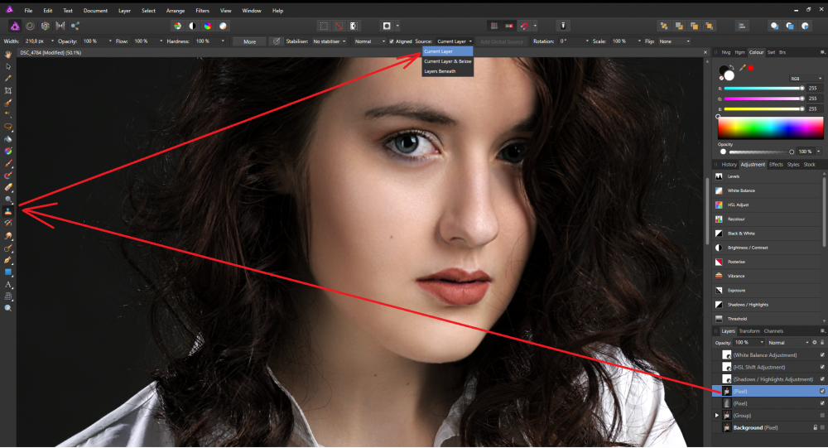Image resolution: width=828 pixels, height=448 pixels.
Task: Open the RGB colour model dropdown
Action: coord(806,78)
